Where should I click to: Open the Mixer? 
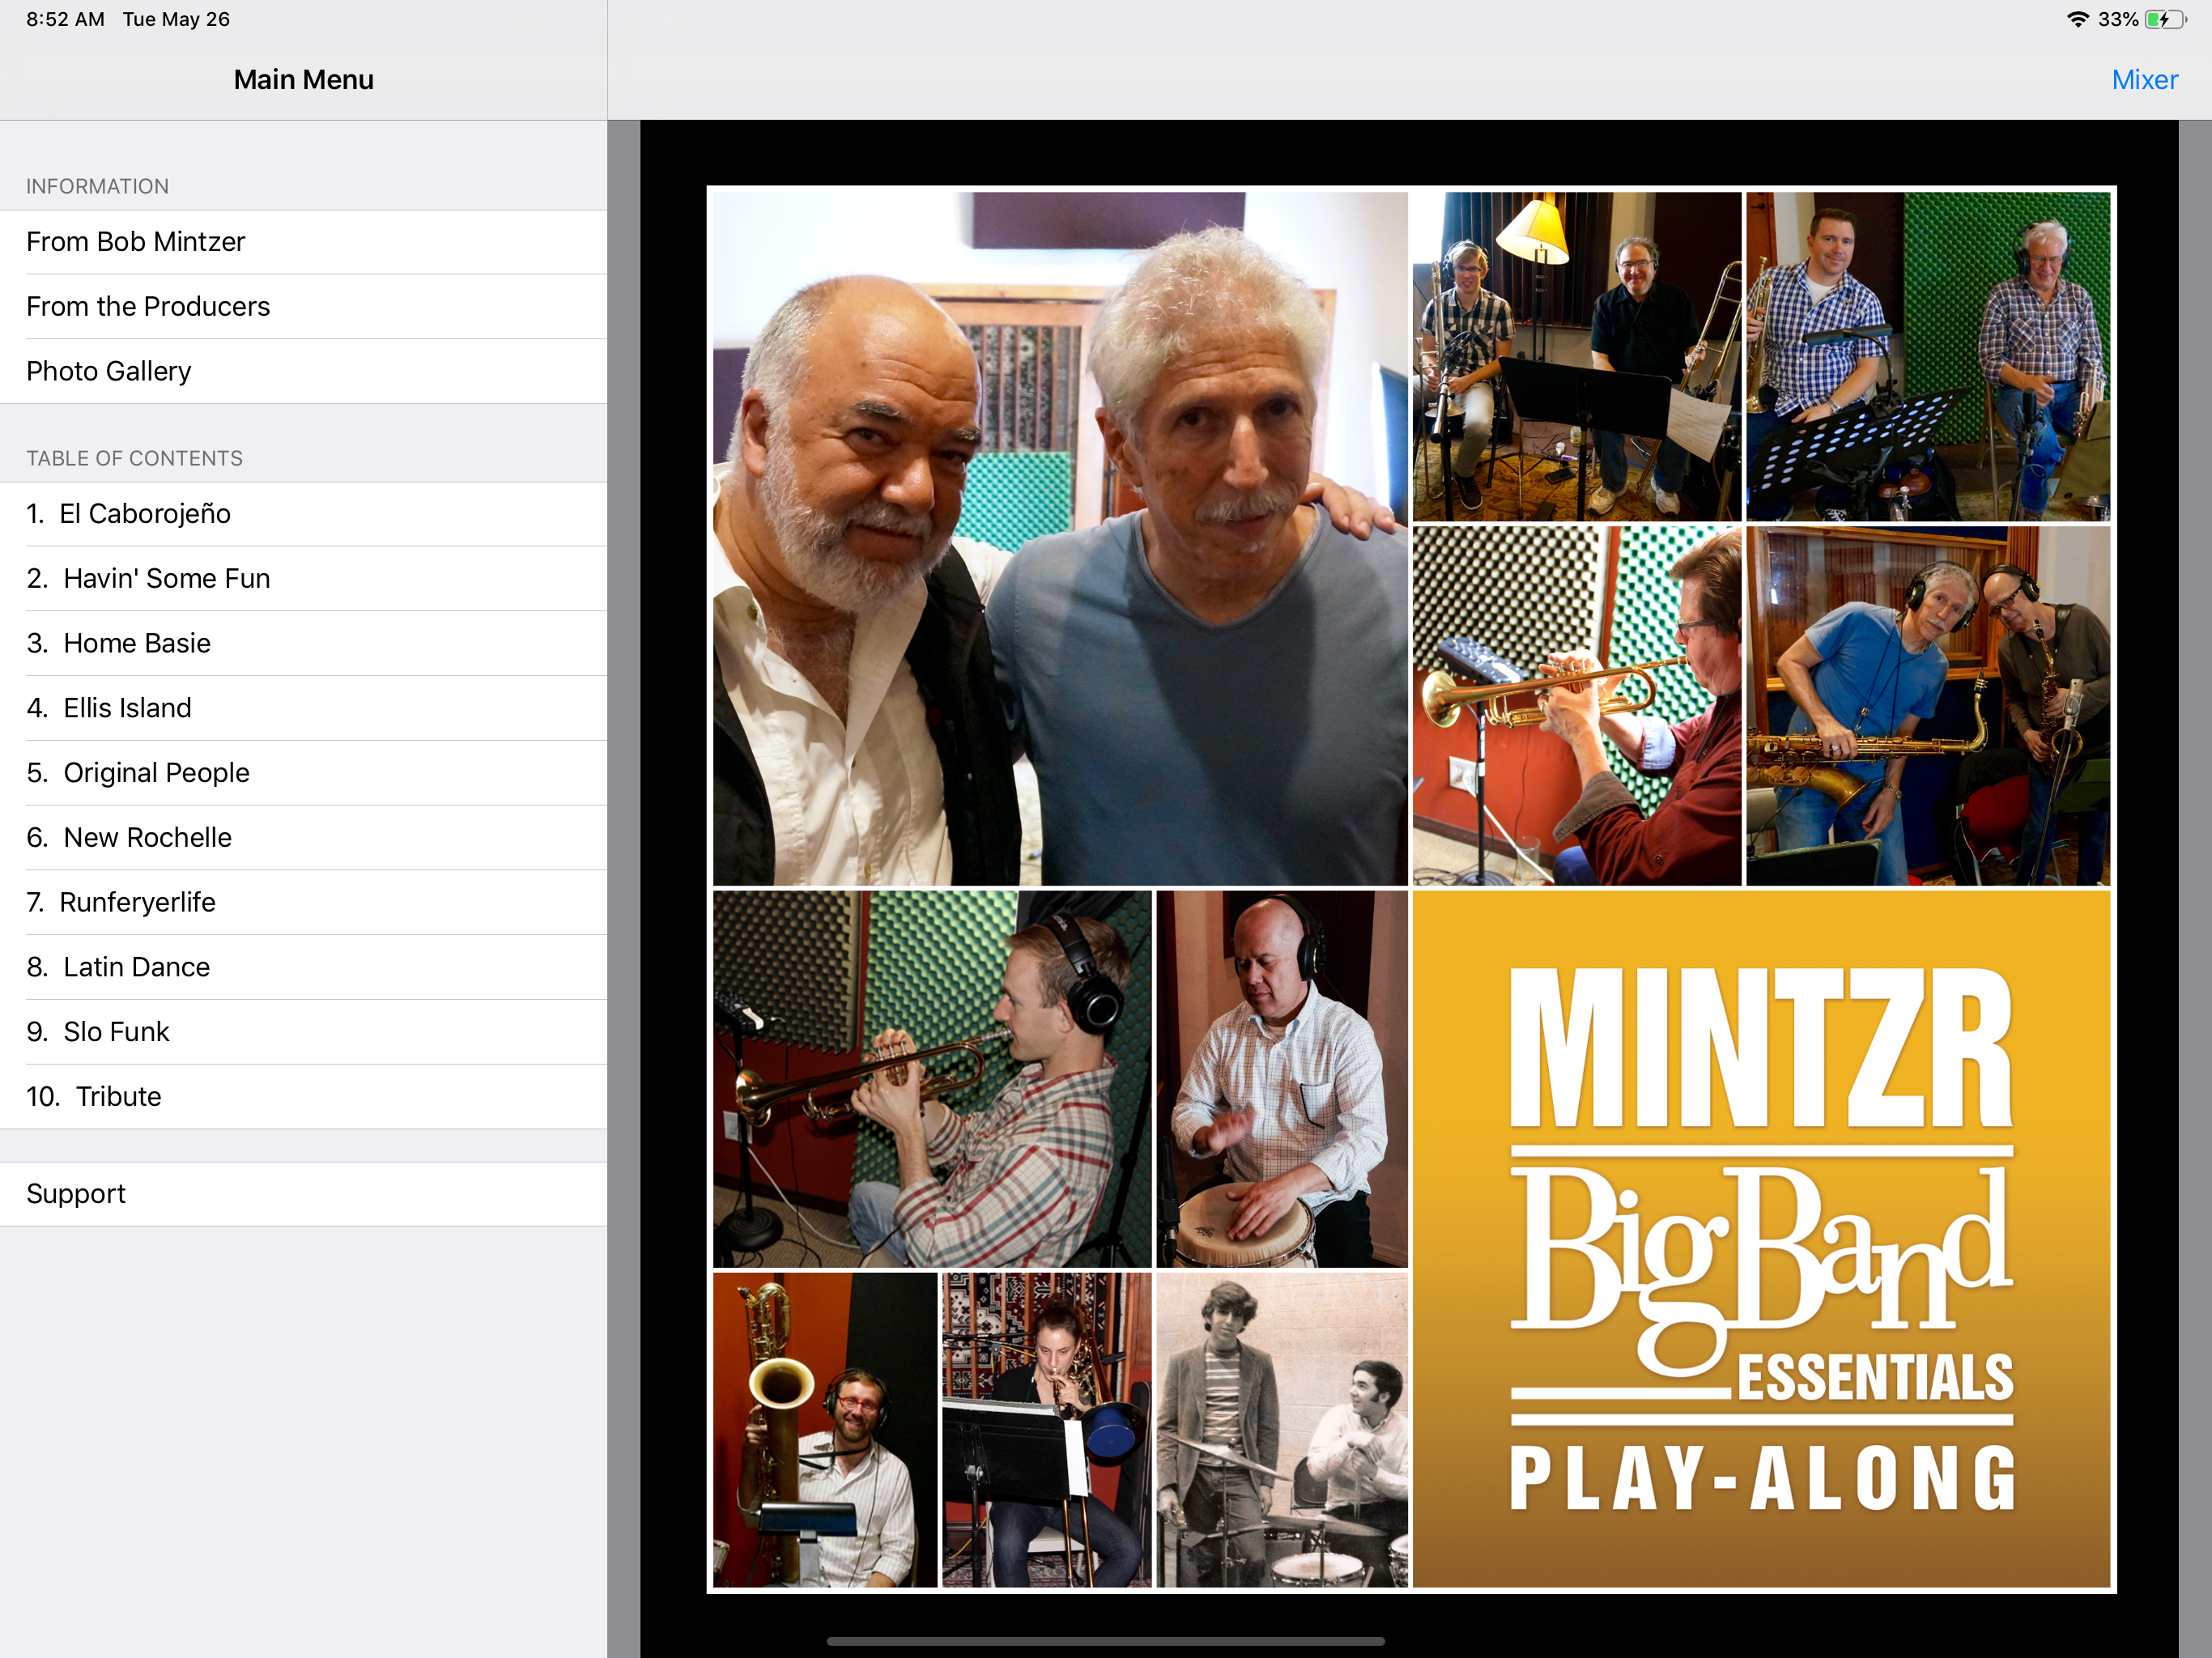[x=2144, y=80]
